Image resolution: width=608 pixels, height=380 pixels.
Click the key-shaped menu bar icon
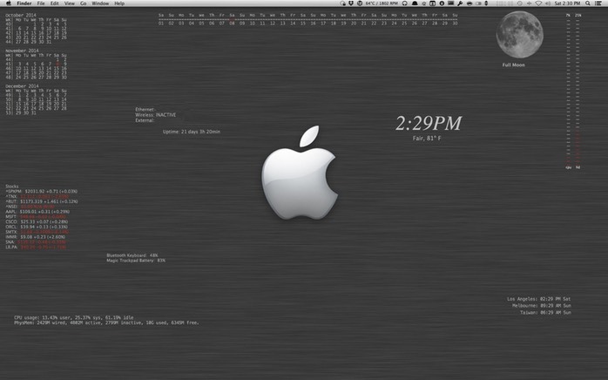(x=460, y=3)
